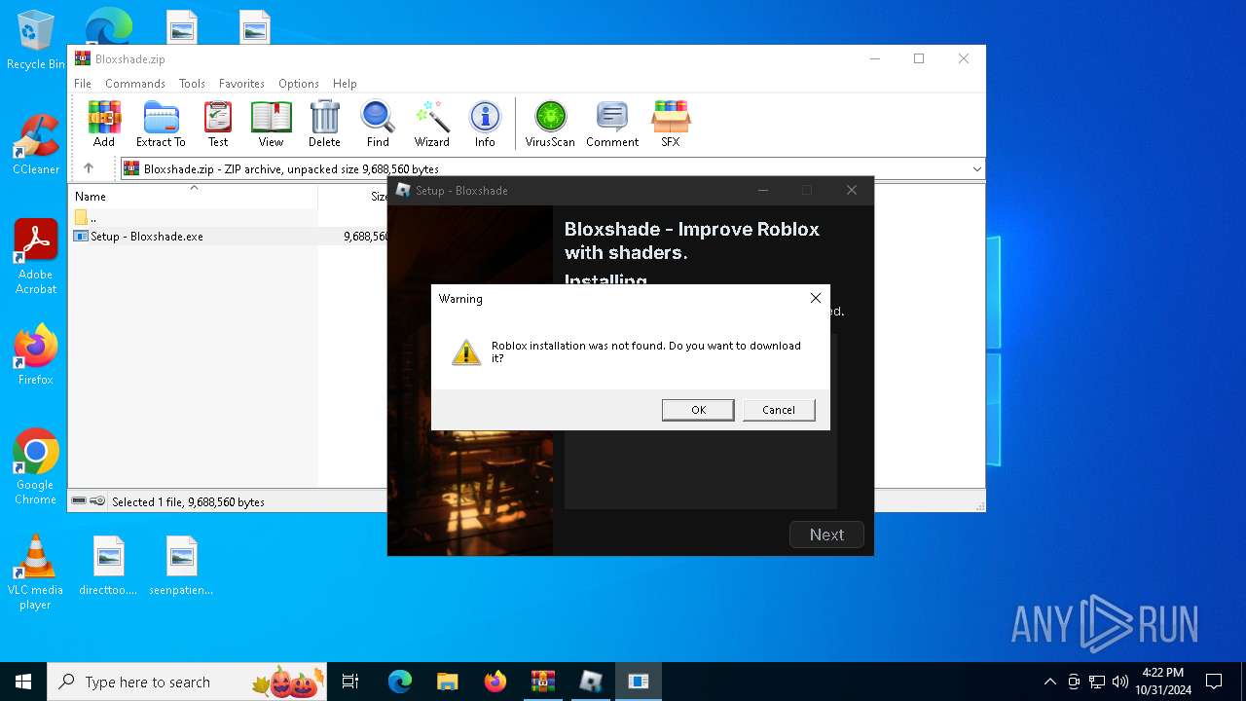
Task: Open Recycle Bin desktop icon
Action: [35, 41]
